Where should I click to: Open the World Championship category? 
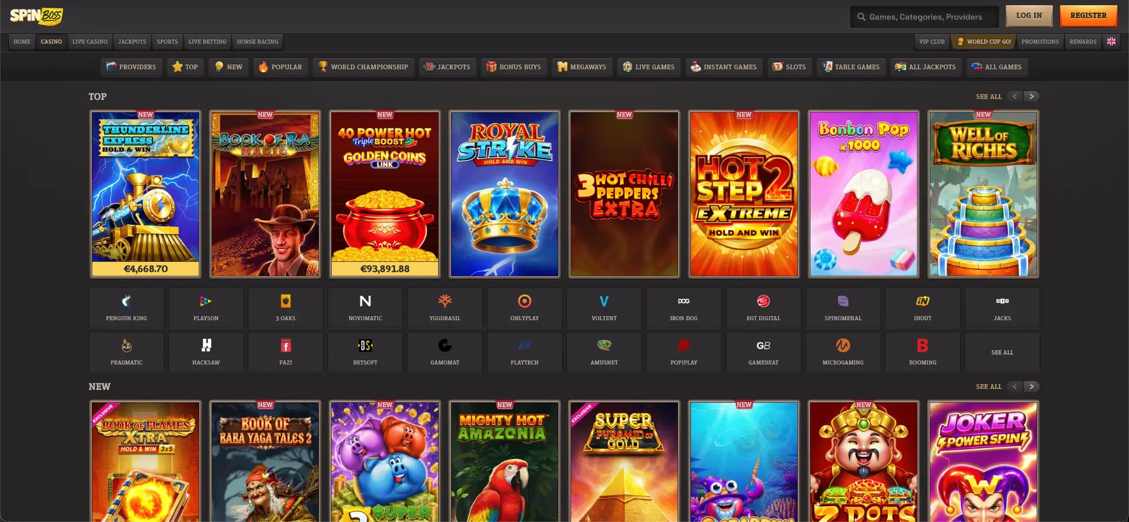(363, 67)
